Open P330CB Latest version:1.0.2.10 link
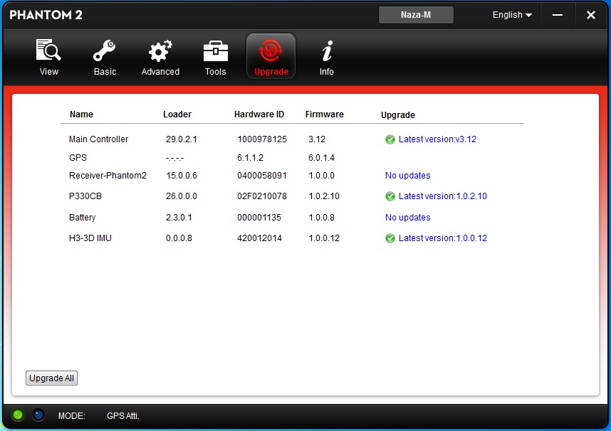The width and height of the screenshot is (611, 431). pyautogui.click(x=442, y=196)
